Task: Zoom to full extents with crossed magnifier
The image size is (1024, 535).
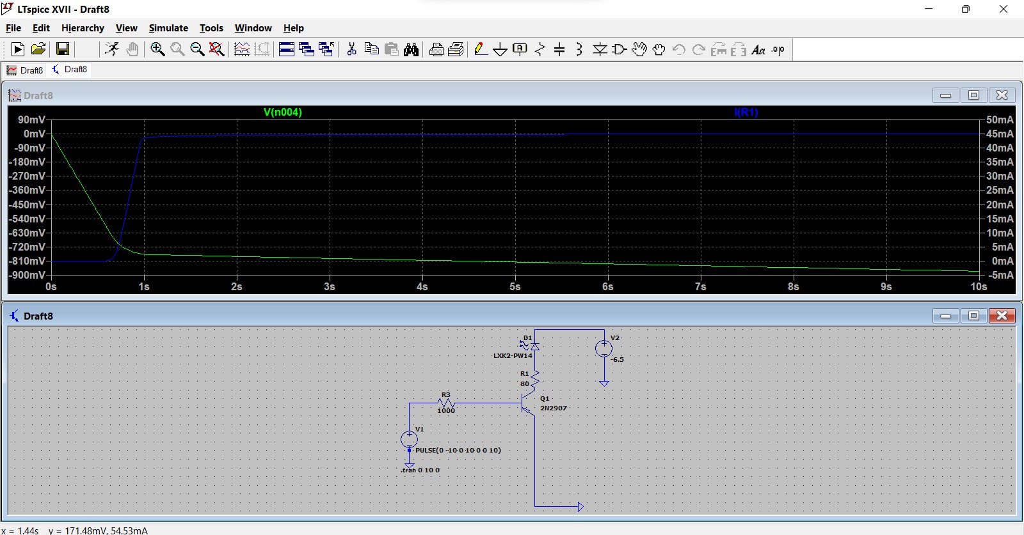Action: click(217, 49)
